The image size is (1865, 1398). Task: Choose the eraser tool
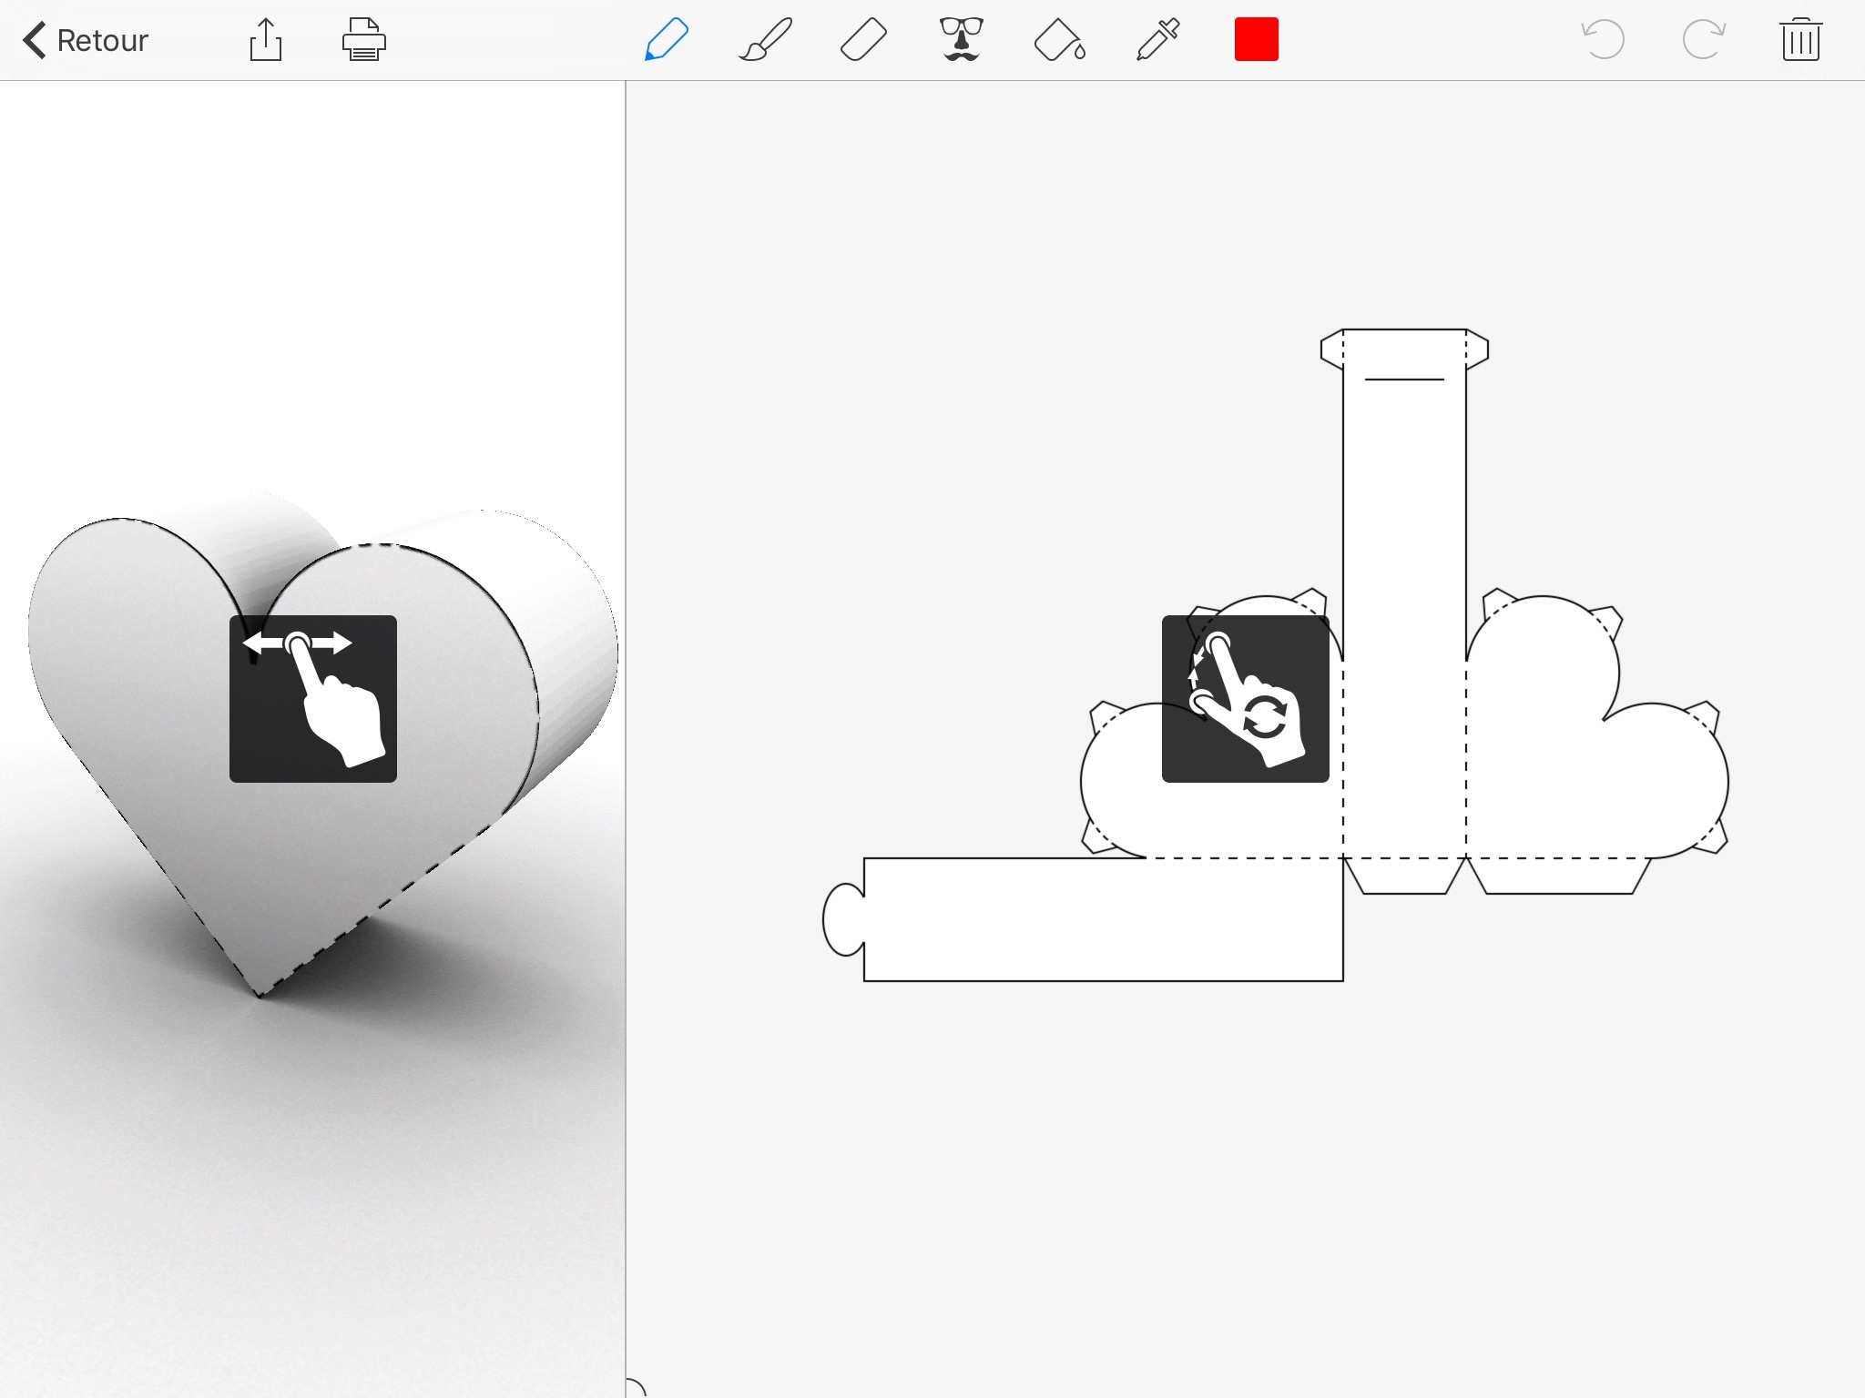click(863, 40)
